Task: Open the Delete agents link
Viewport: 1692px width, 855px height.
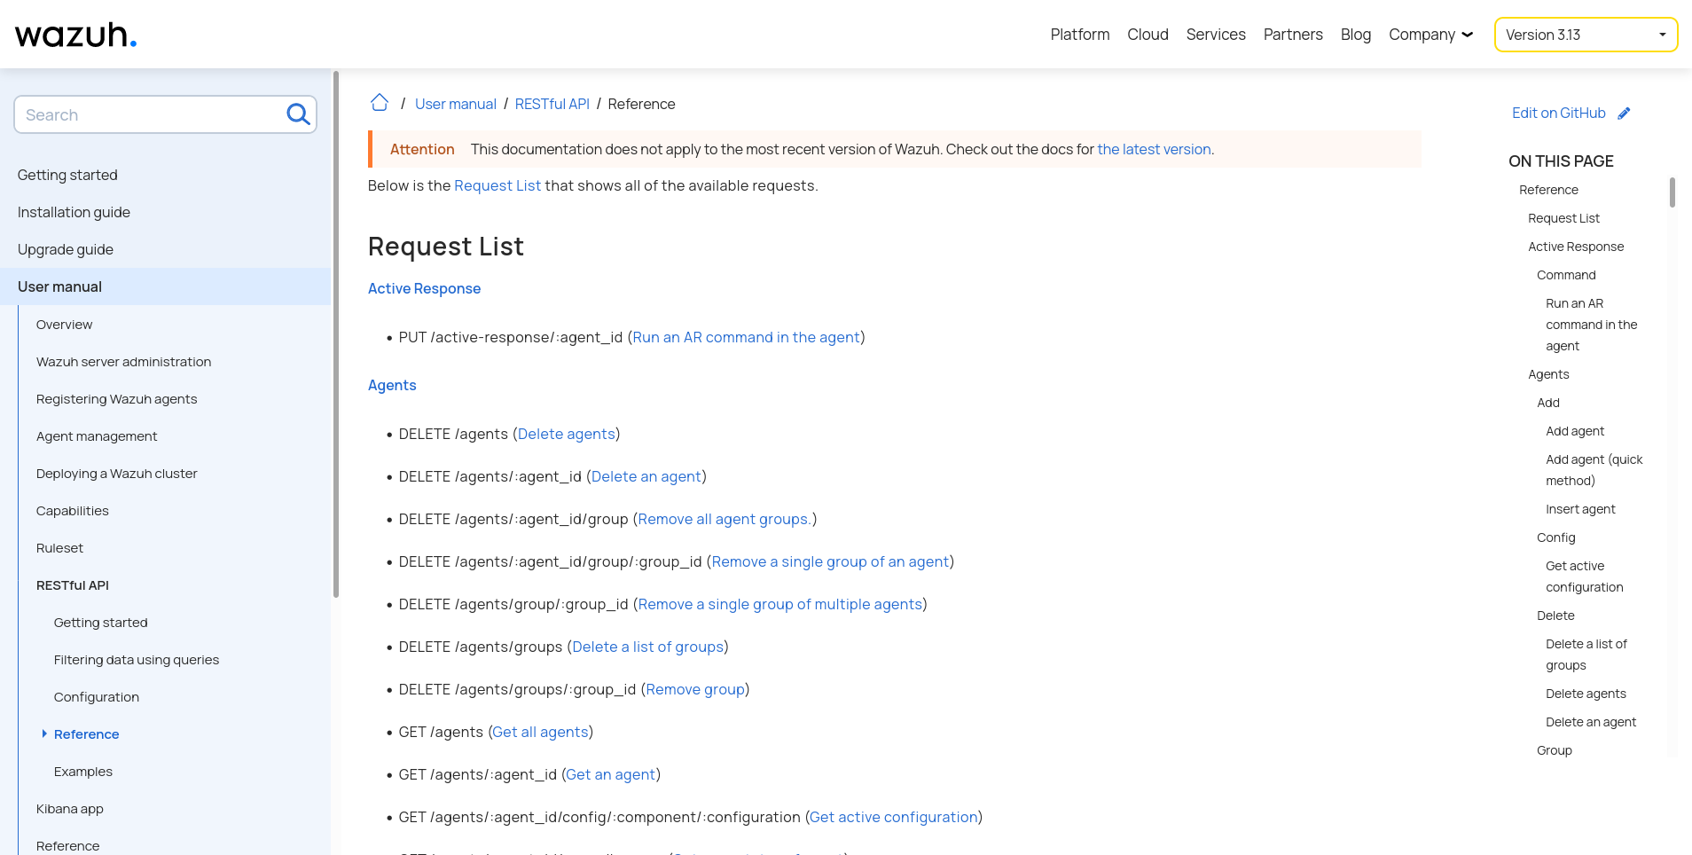Action: [x=566, y=434]
